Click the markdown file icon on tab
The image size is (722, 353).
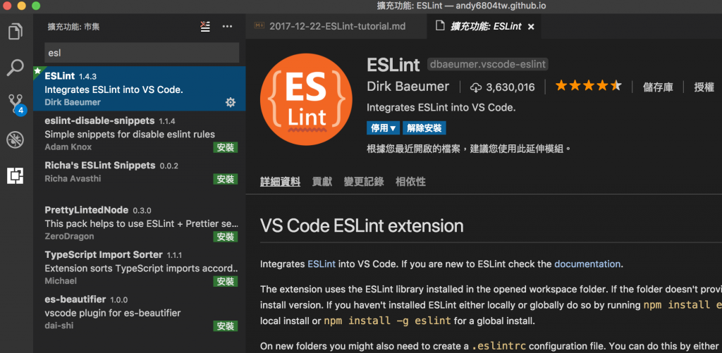tap(259, 26)
